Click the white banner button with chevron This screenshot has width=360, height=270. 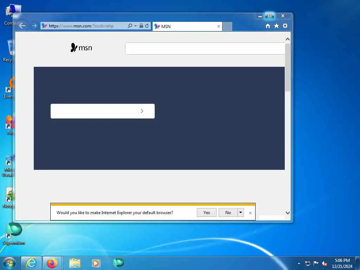pos(103,111)
